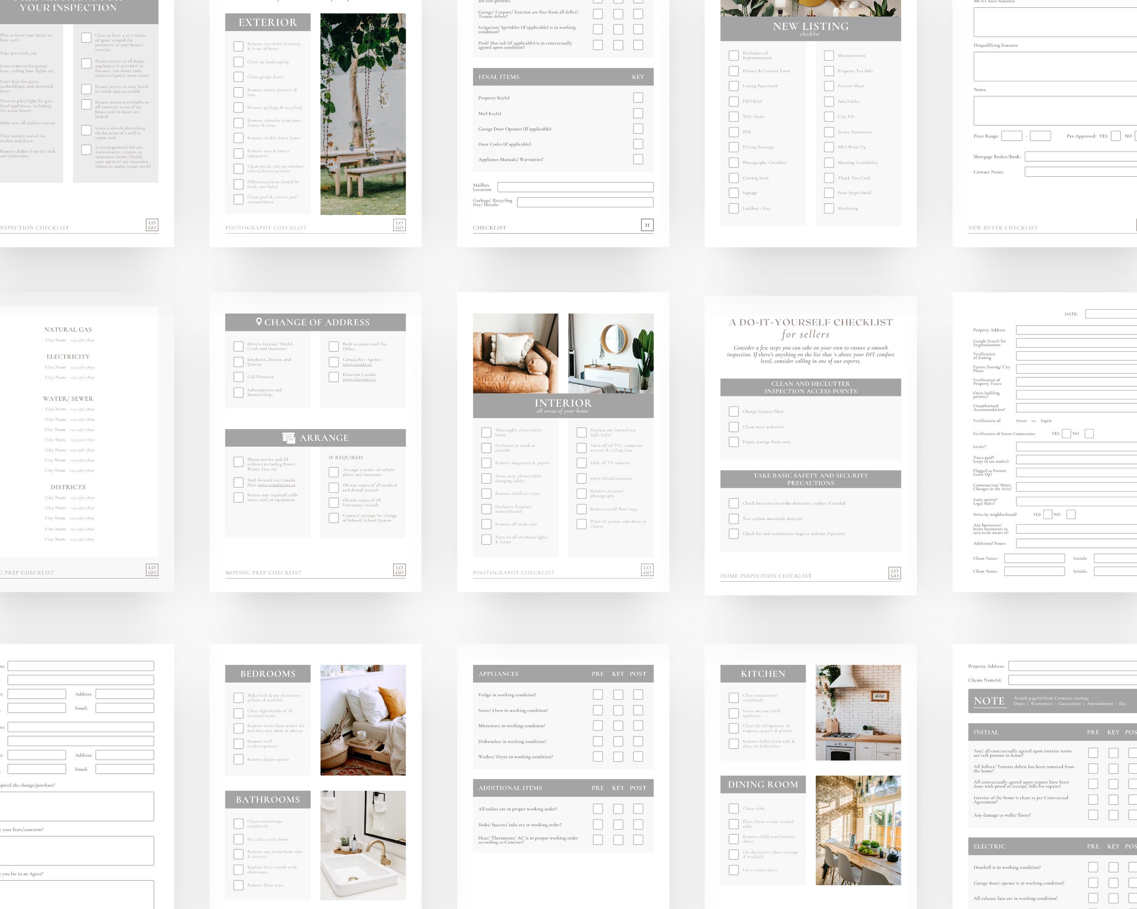Tick the Cell Phone(s) checkbox under Change of Address

click(238, 377)
